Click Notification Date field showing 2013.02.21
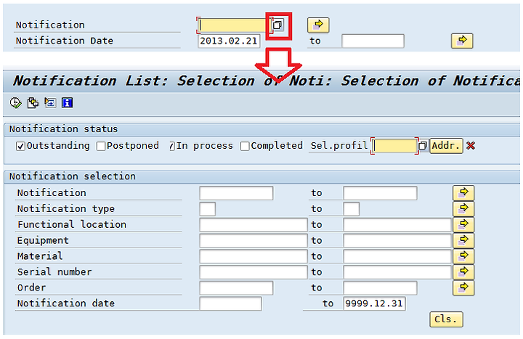Image resolution: width=523 pixels, height=339 pixels. [x=229, y=41]
